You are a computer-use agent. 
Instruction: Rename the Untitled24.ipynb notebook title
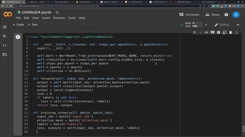click(x=36, y=12)
